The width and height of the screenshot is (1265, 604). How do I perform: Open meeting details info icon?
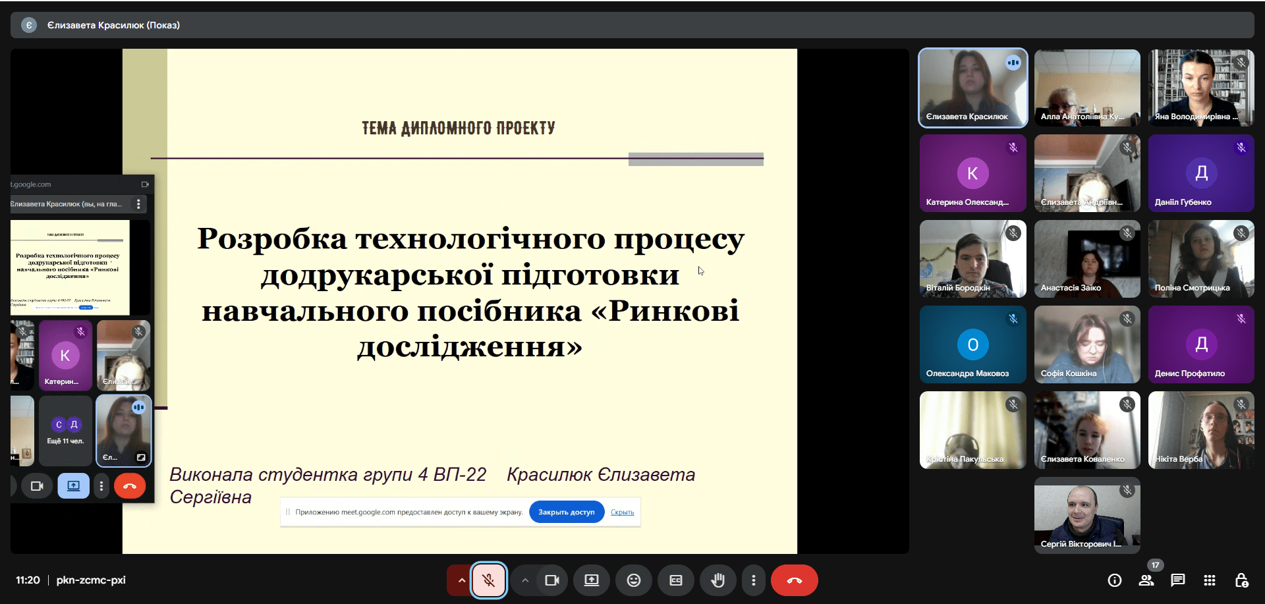(x=1115, y=580)
